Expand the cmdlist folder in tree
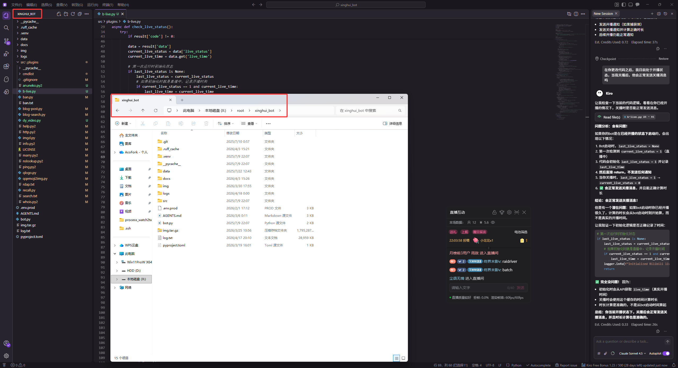This screenshot has height=368, width=678. point(28,74)
